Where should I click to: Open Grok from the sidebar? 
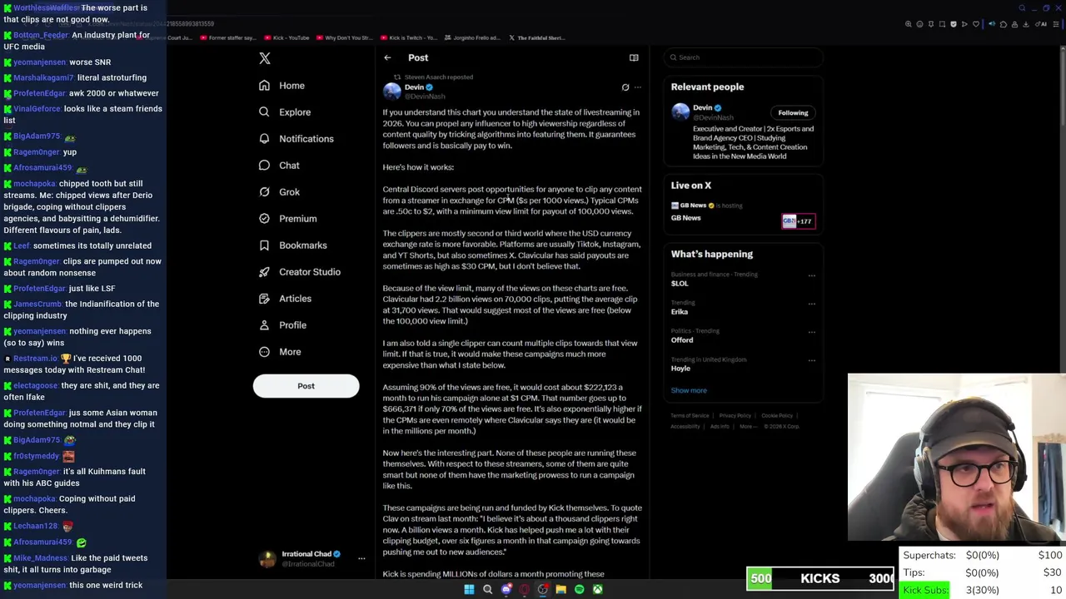[x=279, y=192]
